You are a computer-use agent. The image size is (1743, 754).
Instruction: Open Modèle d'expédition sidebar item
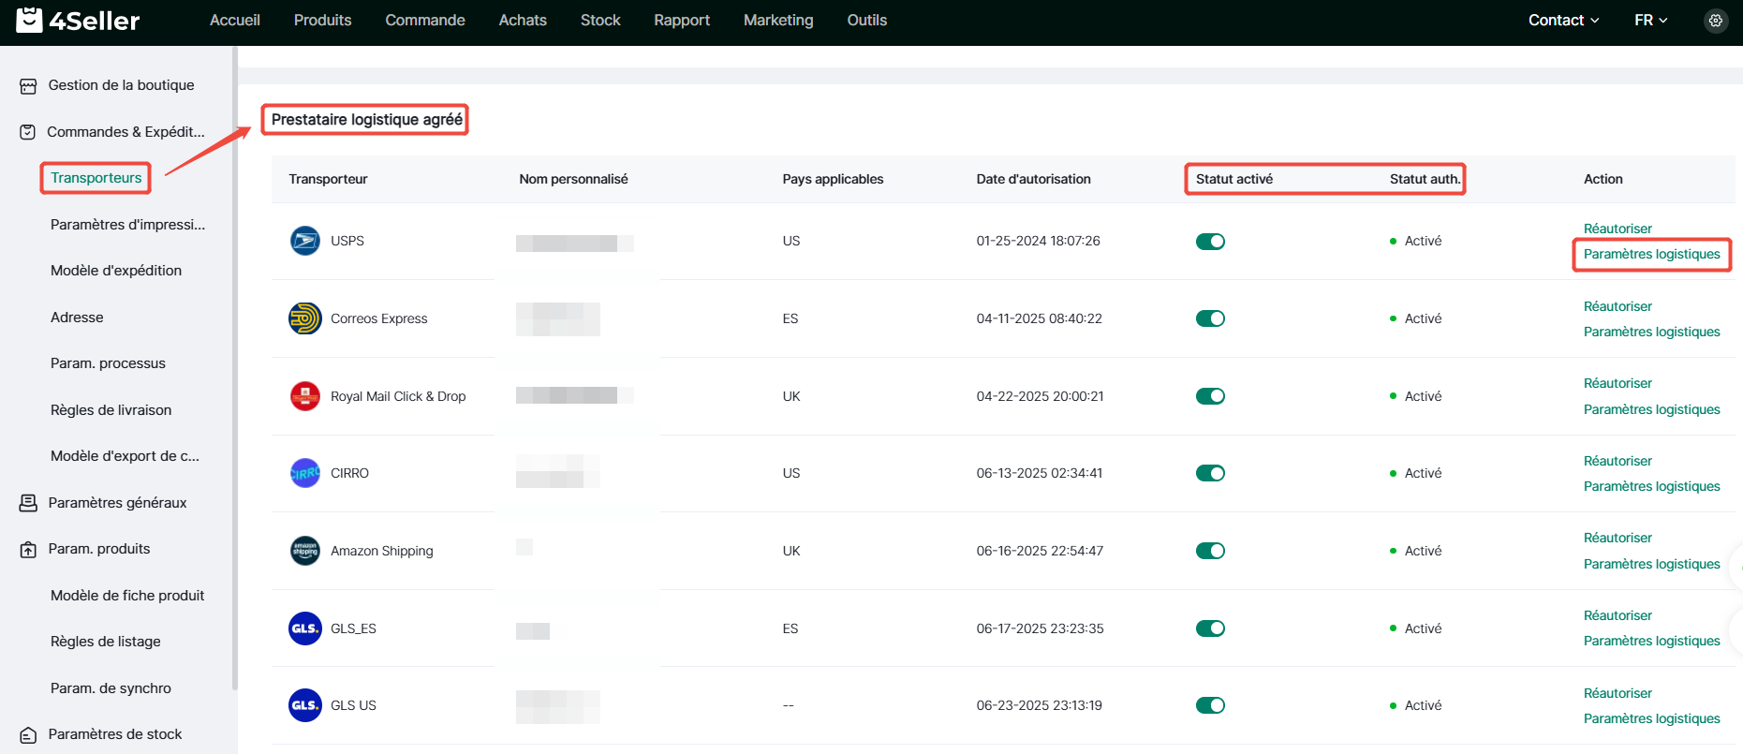[116, 271]
